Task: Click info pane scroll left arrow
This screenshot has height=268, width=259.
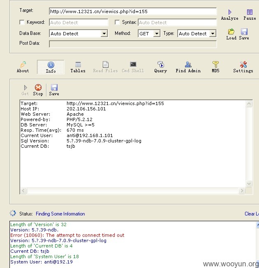Action: pyautogui.click(x=23, y=190)
